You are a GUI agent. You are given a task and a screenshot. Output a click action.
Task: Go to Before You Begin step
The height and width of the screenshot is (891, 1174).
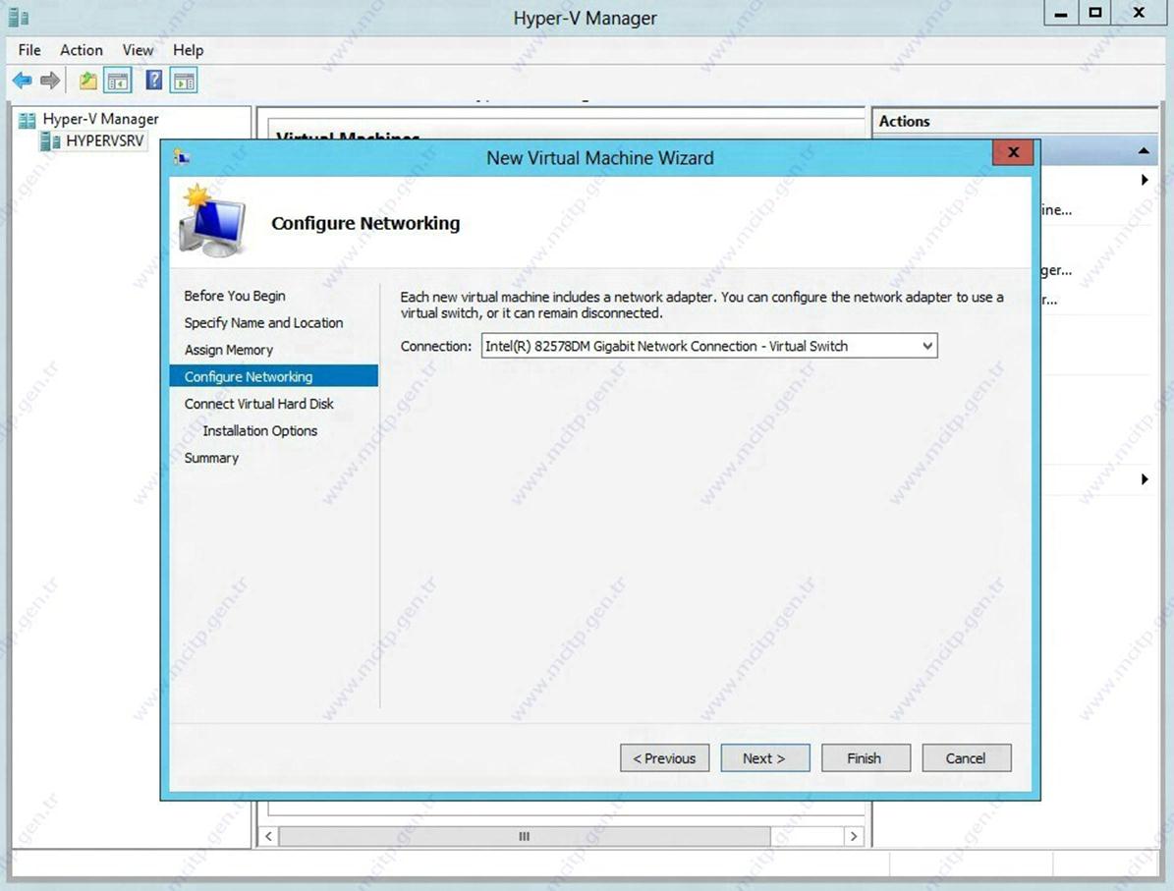click(235, 296)
